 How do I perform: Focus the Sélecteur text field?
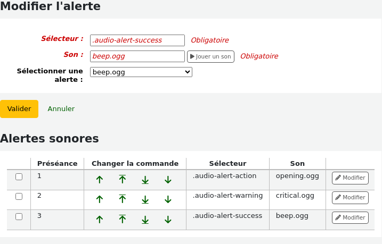pos(137,40)
